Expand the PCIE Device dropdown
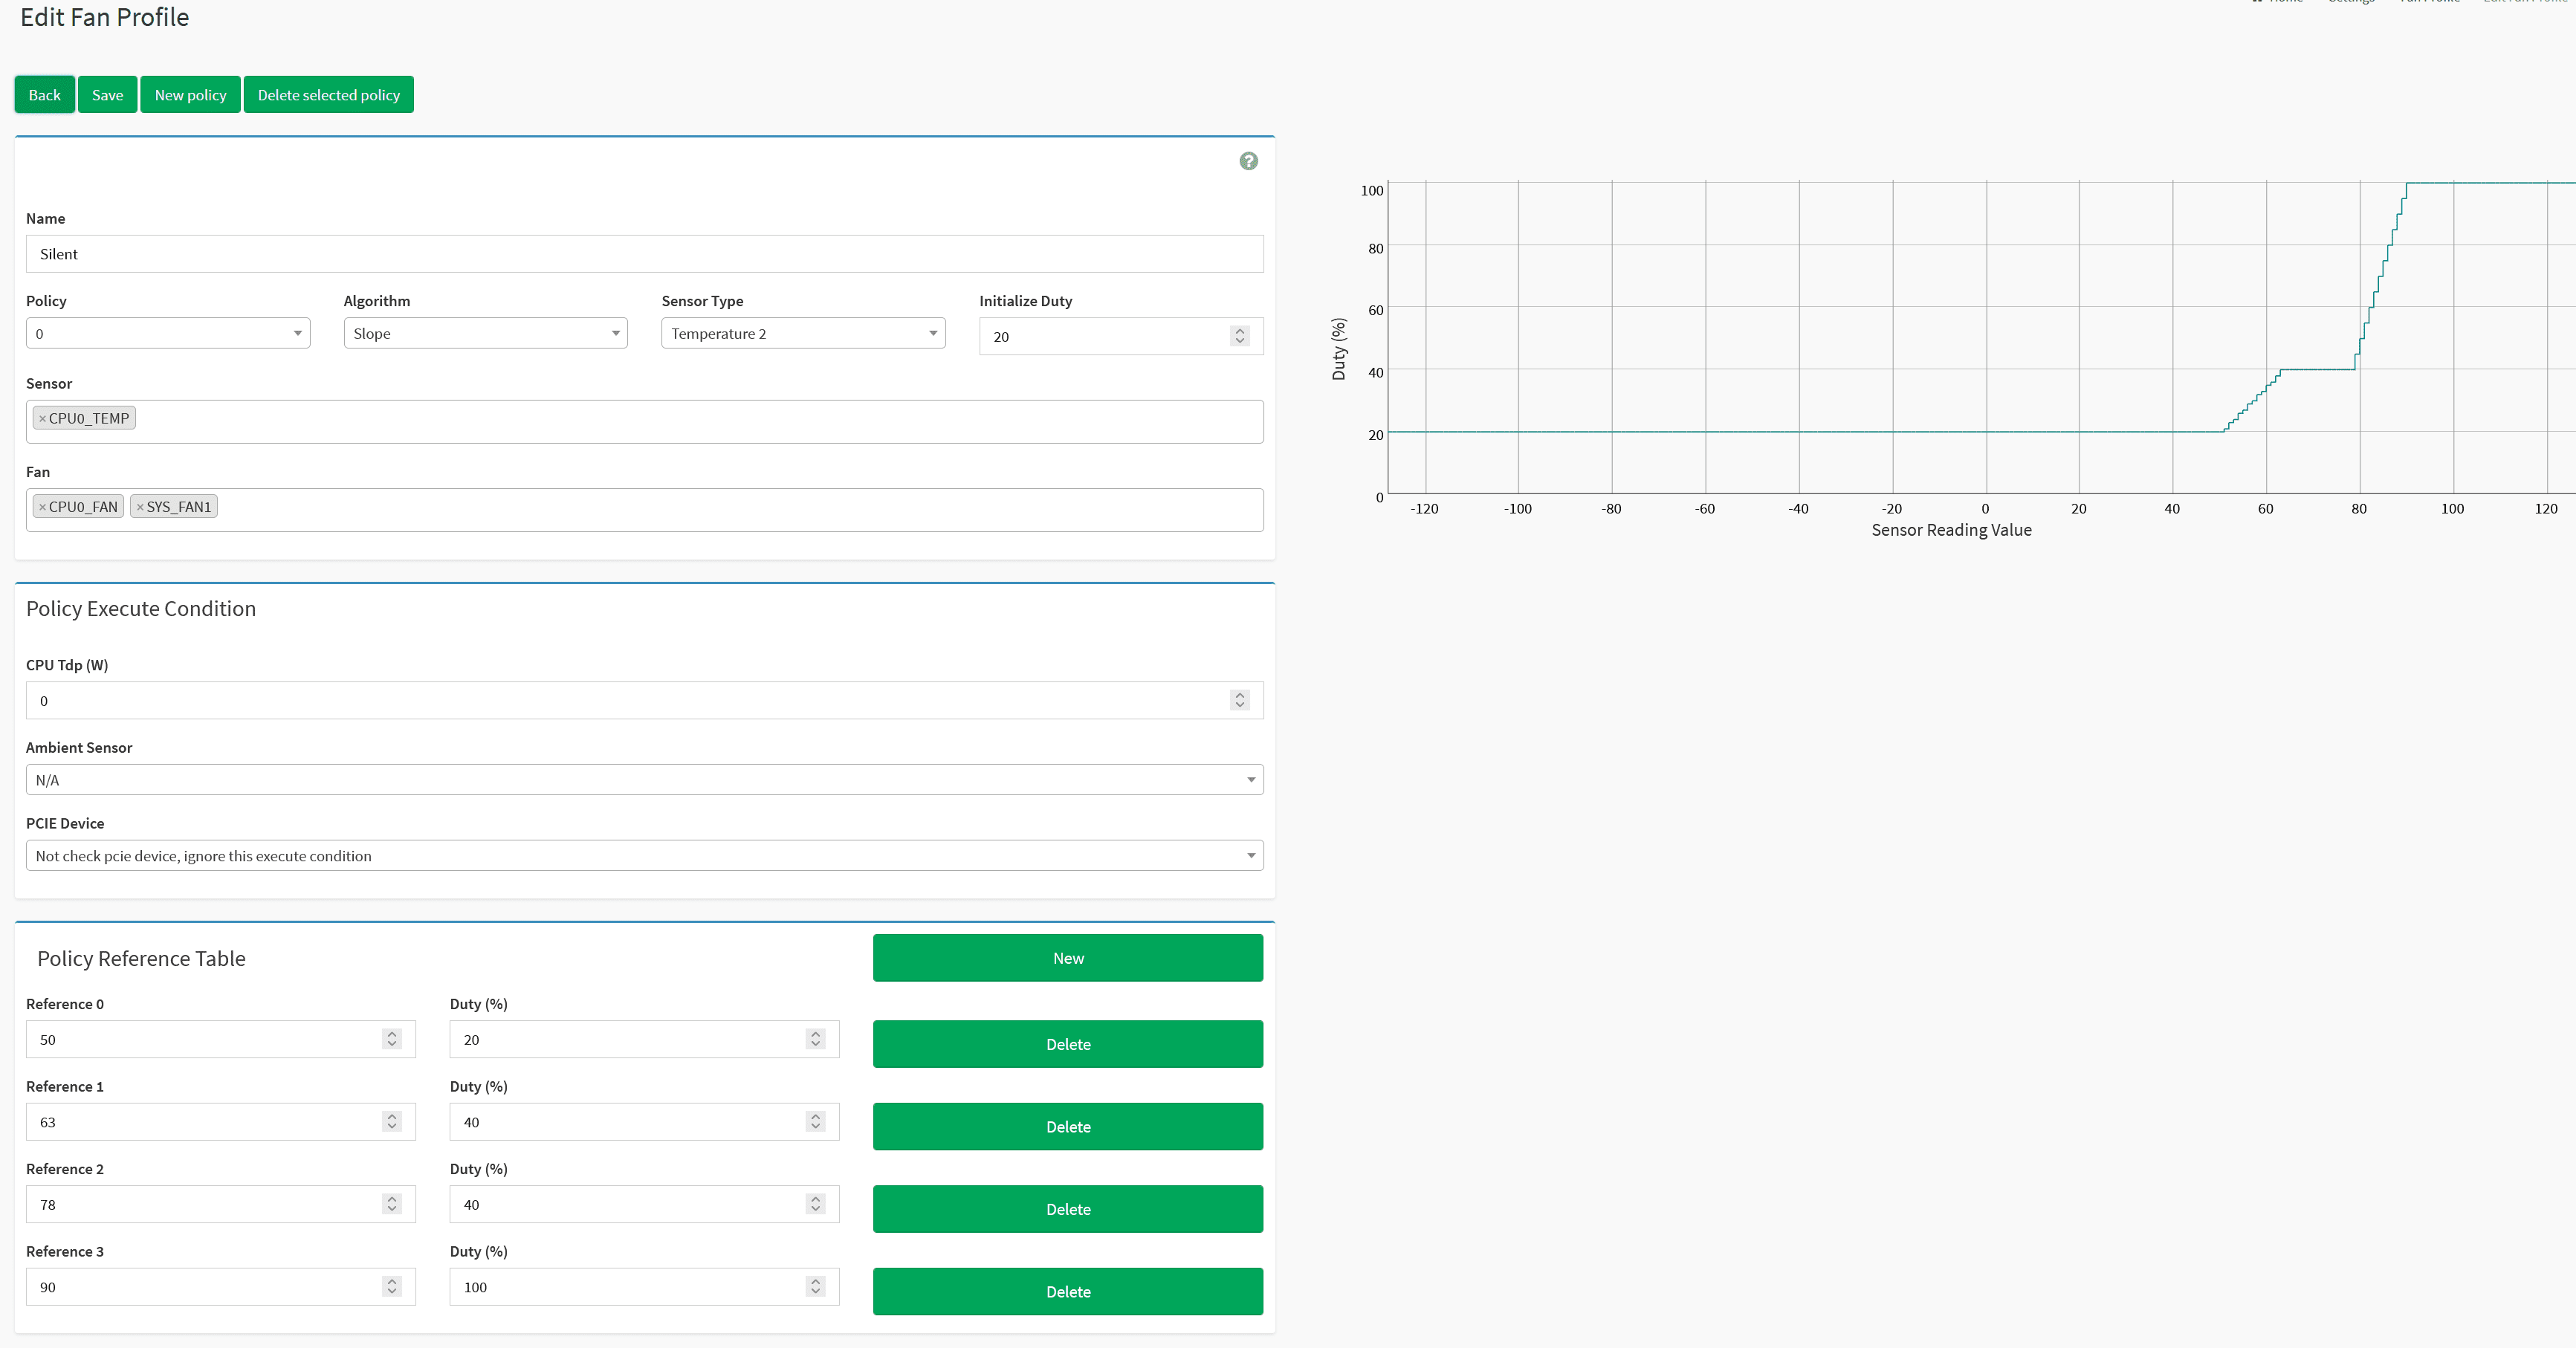Image resolution: width=2576 pixels, height=1348 pixels. point(644,856)
